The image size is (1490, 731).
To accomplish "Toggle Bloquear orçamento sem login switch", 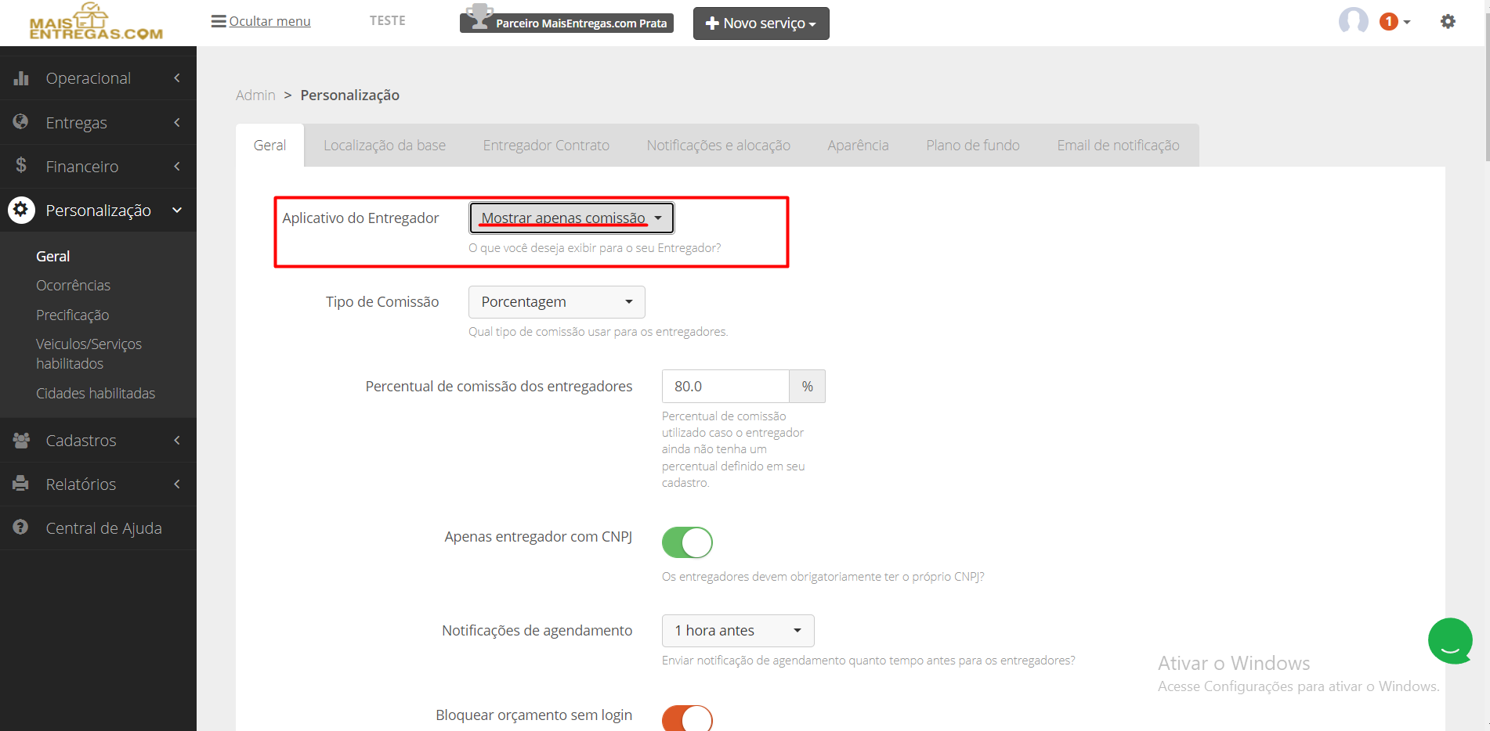I will pos(687,718).
